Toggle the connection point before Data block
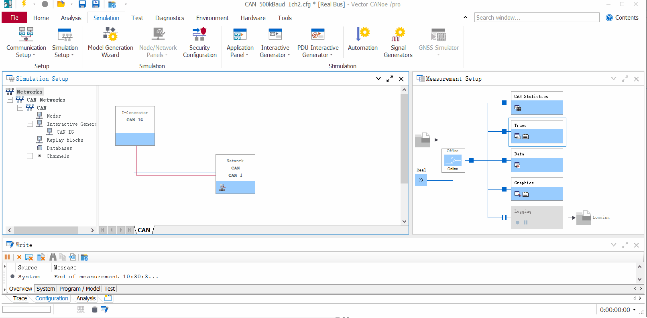This screenshot has height=318, width=647. pyautogui.click(x=504, y=160)
